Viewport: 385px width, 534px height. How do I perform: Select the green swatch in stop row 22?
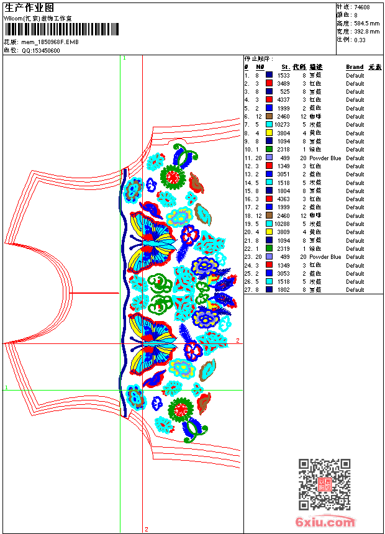[x=269, y=248]
